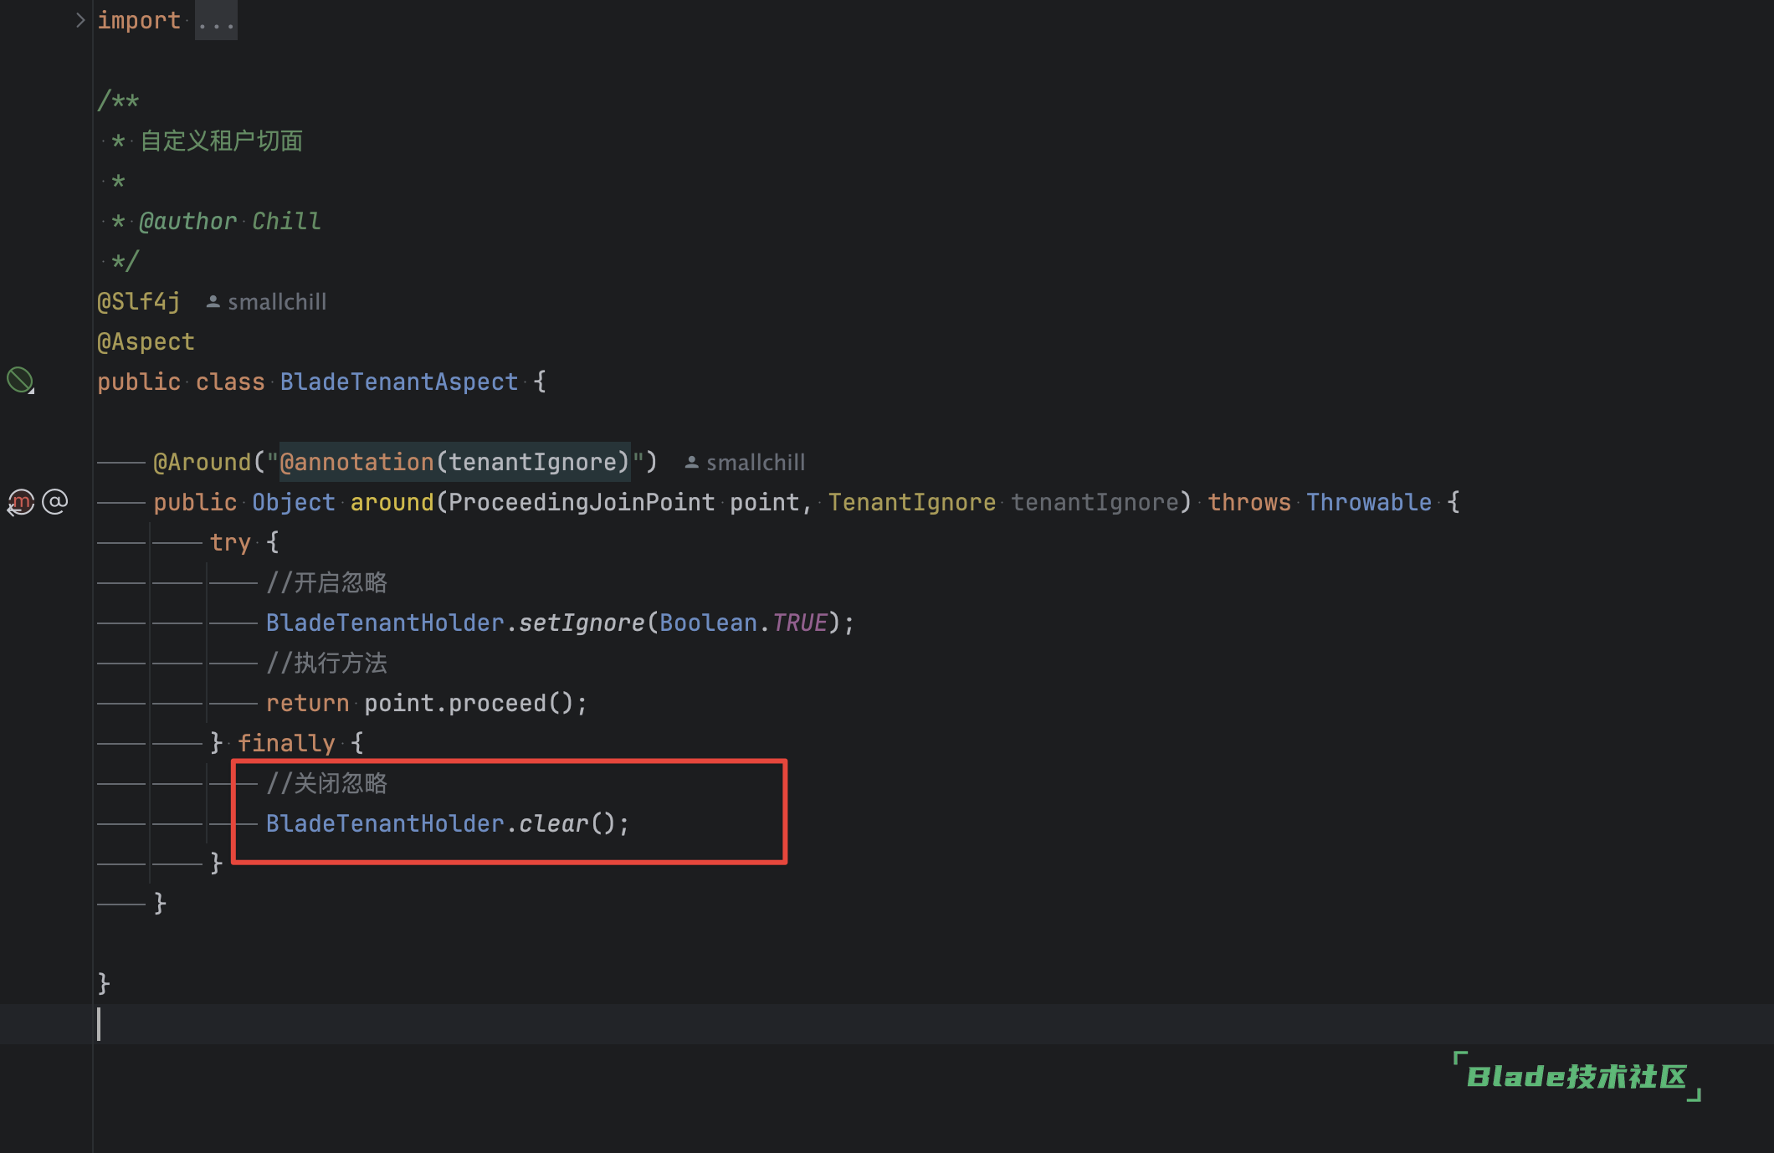This screenshot has width=1774, height=1153.
Task: Click the TenantIgnore parameter type
Action: [x=912, y=502]
